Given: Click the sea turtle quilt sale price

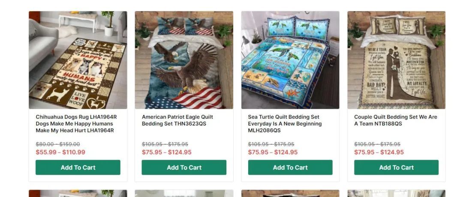Looking at the screenshot, I should coord(273,152).
